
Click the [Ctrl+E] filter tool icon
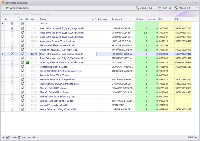pyautogui.click(x=160, y=8)
